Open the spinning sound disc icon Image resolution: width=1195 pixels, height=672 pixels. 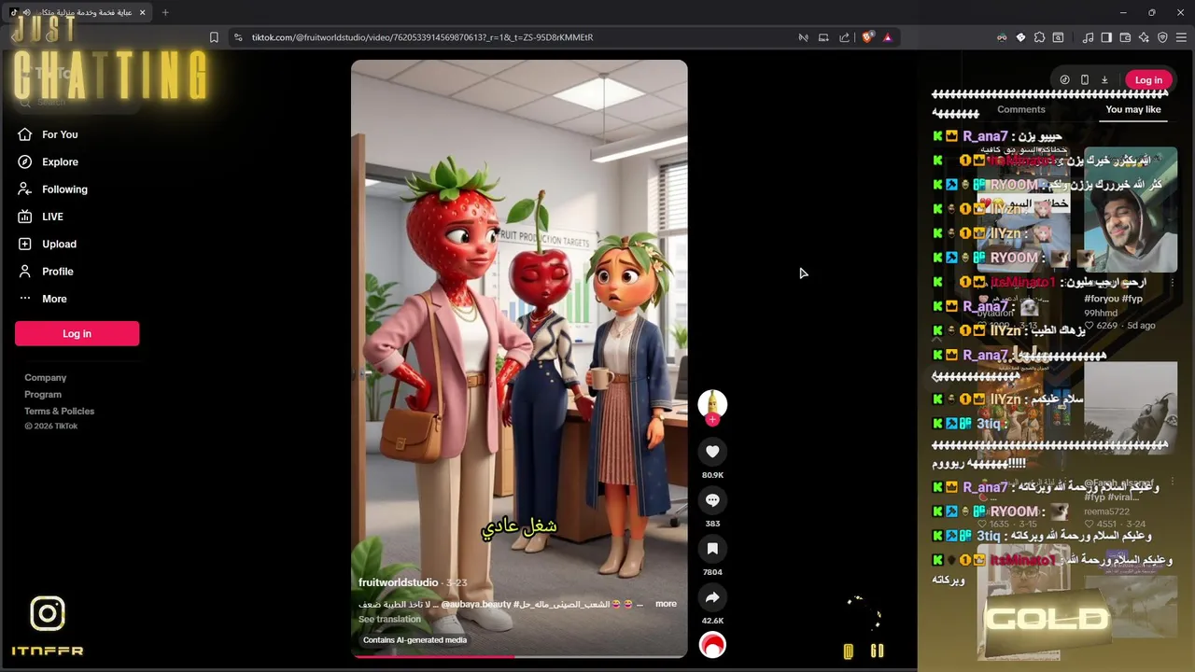click(x=712, y=645)
